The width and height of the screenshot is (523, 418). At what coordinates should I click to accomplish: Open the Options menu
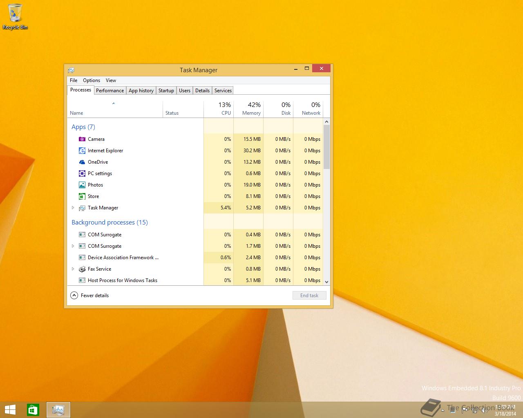(x=92, y=80)
